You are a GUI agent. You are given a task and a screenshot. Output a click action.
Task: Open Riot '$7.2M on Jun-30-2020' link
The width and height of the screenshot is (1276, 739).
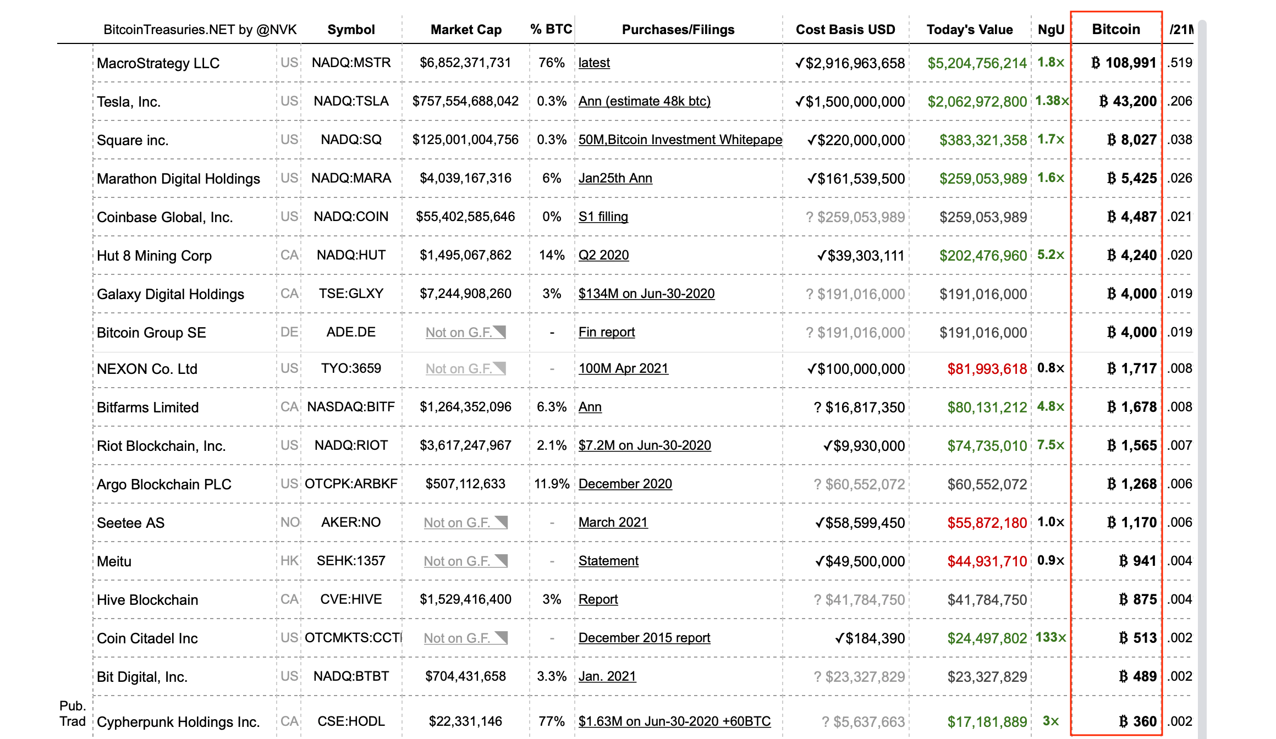coord(645,445)
